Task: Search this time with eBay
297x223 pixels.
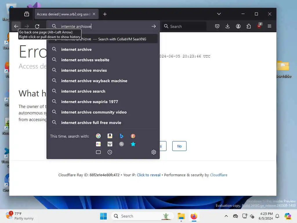Action: (x=98, y=144)
